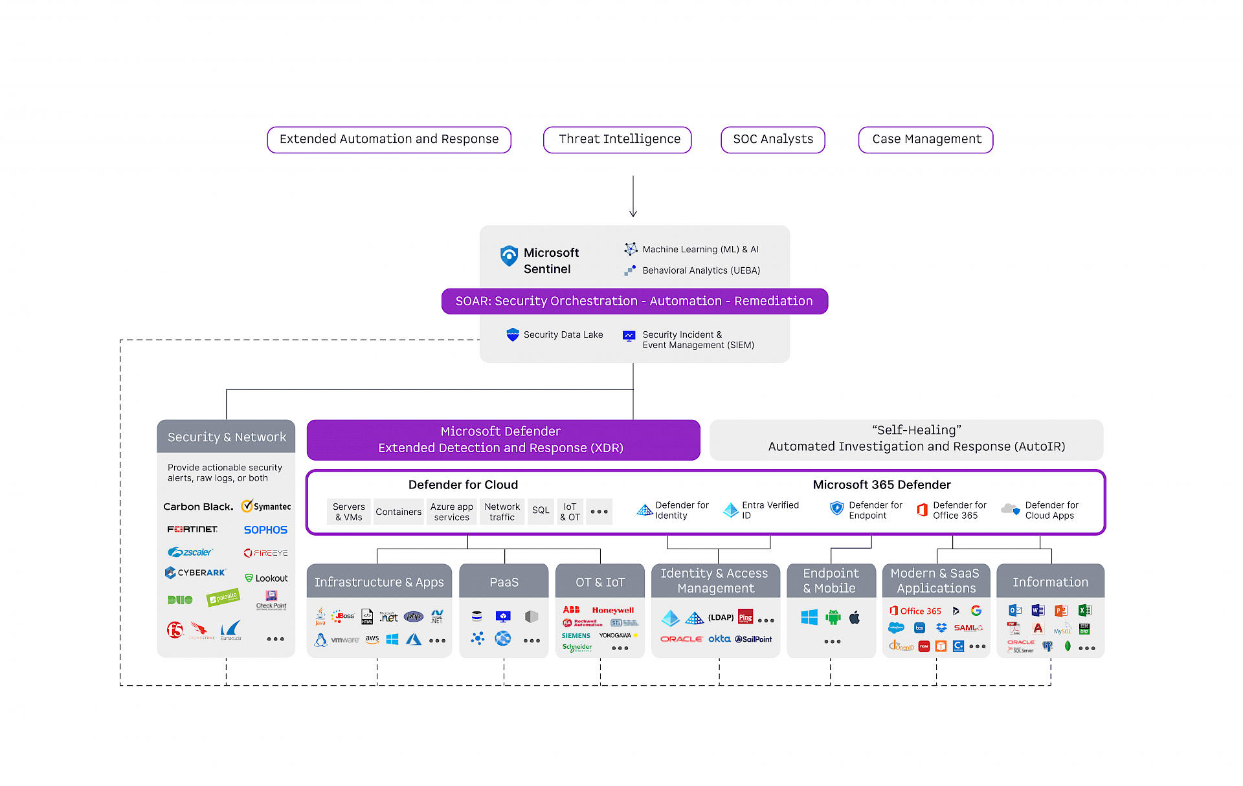Select the VMware logo
The width and height of the screenshot is (1243, 786).
coord(345,640)
